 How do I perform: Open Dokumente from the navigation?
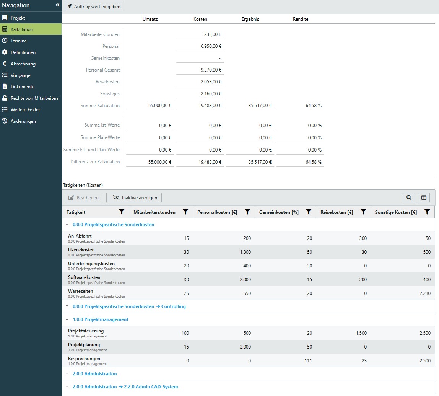pos(22,87)
